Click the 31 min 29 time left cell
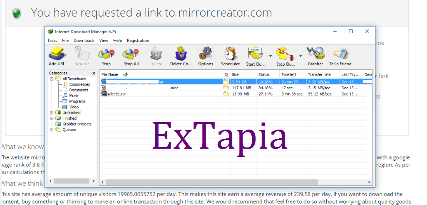427x206 pixels. click(x=292, y=82)
